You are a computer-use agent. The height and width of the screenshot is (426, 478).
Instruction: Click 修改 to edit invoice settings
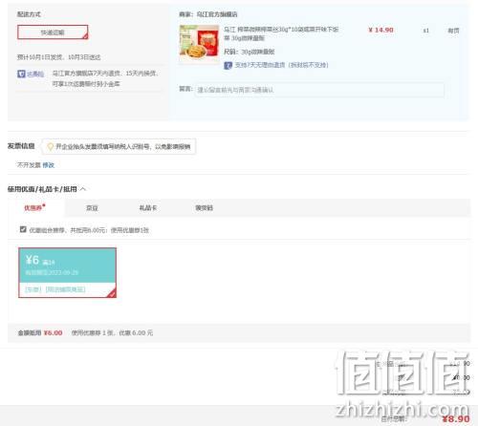click(x=49, y=165)
